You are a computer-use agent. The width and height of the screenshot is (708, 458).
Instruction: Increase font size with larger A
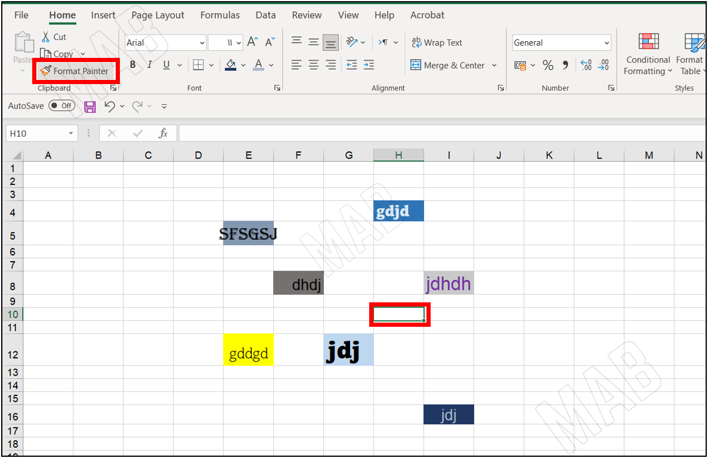(252, 42)
